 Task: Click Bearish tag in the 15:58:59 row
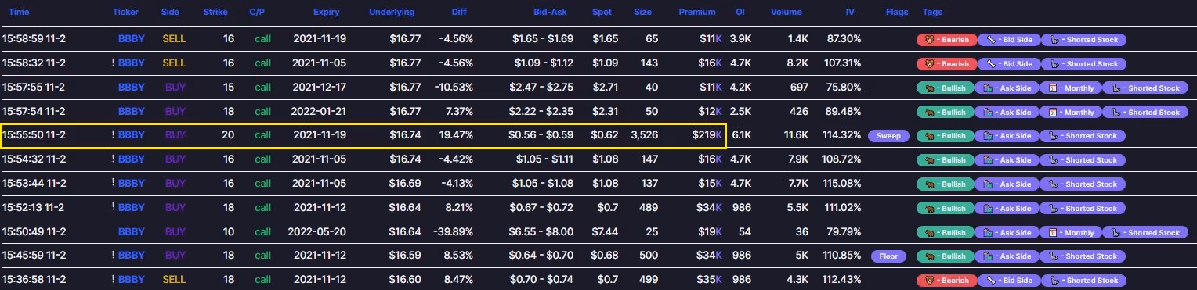pyautogui.click(x=946, y=40)
